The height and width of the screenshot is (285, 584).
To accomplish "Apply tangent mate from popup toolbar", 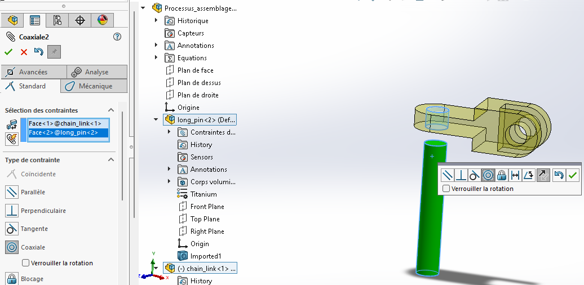I will tap(475, 175).
